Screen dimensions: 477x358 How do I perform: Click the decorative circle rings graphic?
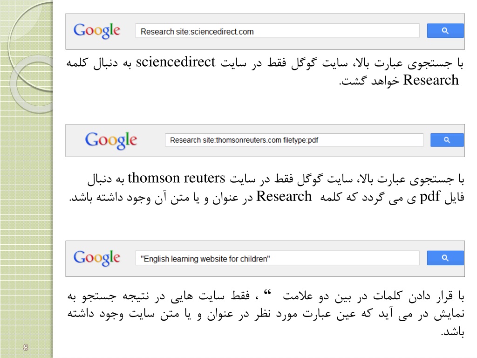coord(30,58)
